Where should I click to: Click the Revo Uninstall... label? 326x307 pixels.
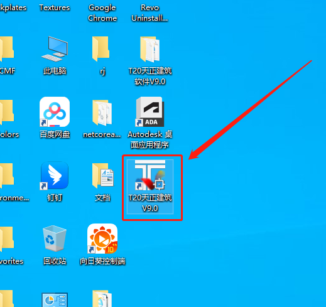coord(149,13)
